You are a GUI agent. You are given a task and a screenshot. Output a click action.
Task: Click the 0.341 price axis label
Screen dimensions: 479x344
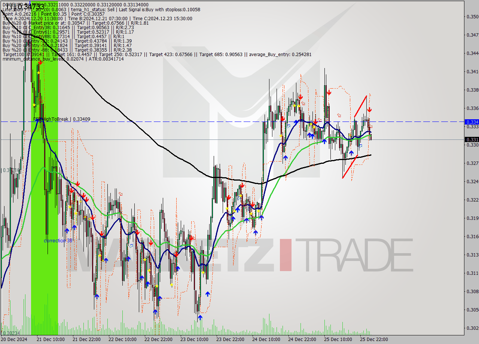[x=472, y=71]
